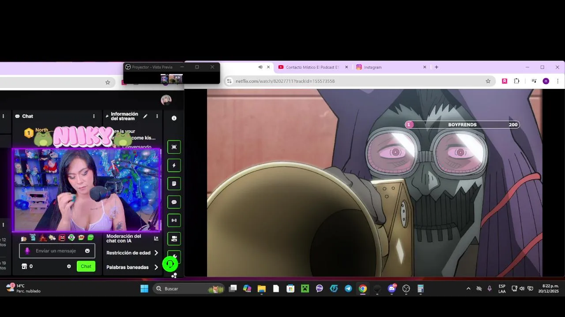Click the camera scene icon in sidebar
This screenshot has height=317, width=565.
tap(174, 239)
